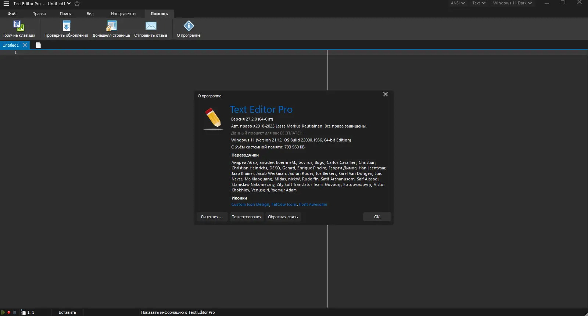Click the document icon in status bar
Viewport: 588px width, 316px height.
tap(24, 312)
